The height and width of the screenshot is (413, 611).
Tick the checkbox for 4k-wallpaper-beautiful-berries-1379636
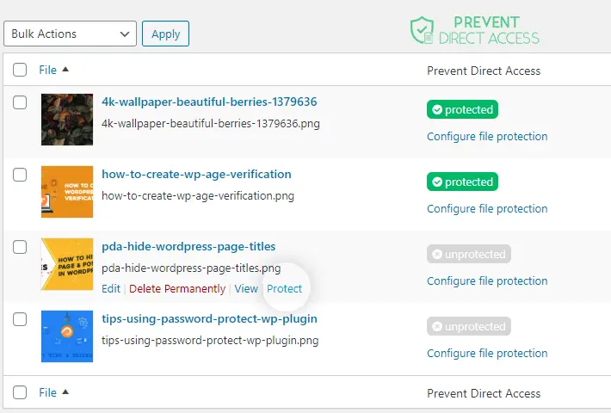pyautogui.click(x=20, y=103)
